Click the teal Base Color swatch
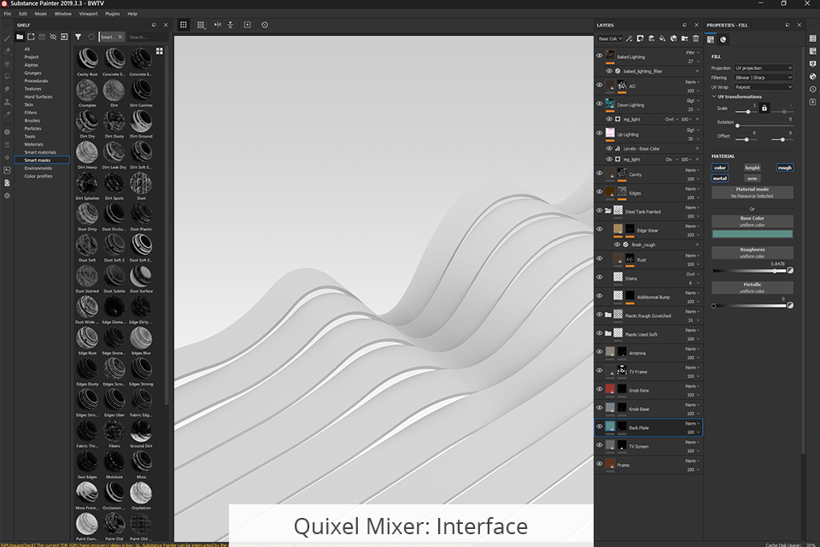This screenshot has width=820, height=547. 752,234
